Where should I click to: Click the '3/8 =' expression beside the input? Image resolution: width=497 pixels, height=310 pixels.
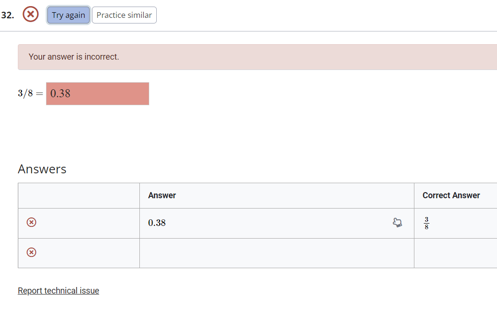(x=31, y=93)
